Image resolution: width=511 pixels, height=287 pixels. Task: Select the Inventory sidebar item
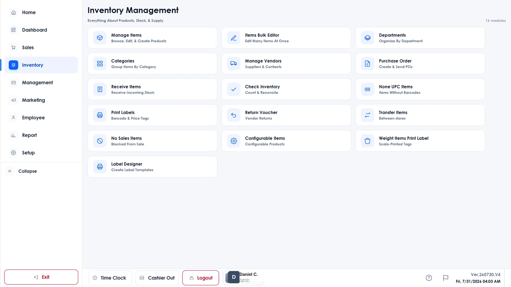pos(42,65)
